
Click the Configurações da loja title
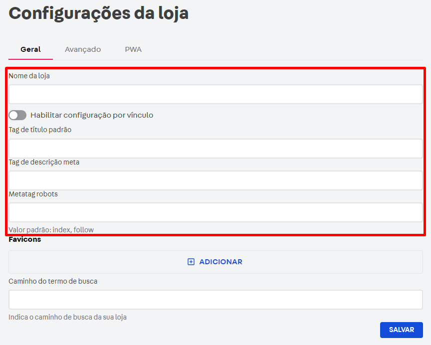98,13
